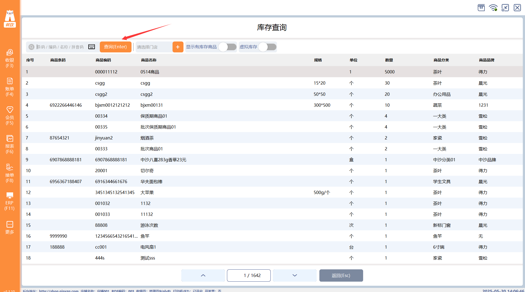
Task: Click the 商品条码 column header
Action: pyautogui.click(x=58, y=60)
